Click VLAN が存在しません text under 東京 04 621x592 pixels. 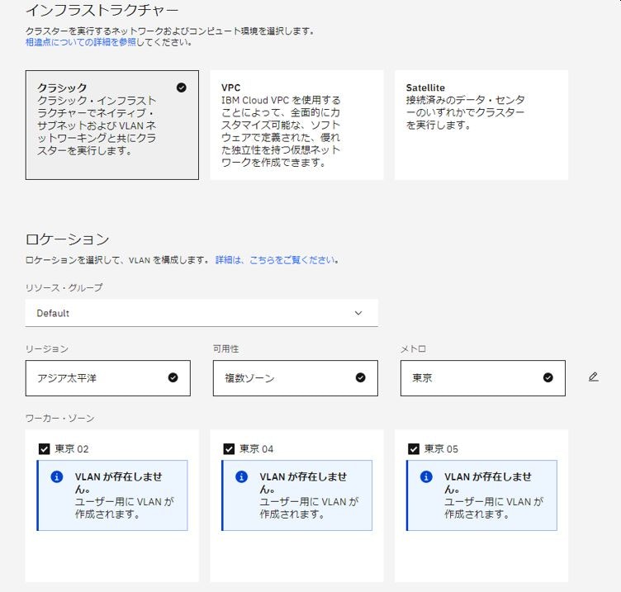point(303,483)
